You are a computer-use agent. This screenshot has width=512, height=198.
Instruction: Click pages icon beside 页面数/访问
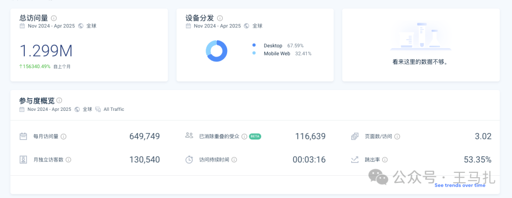(355, 136)
